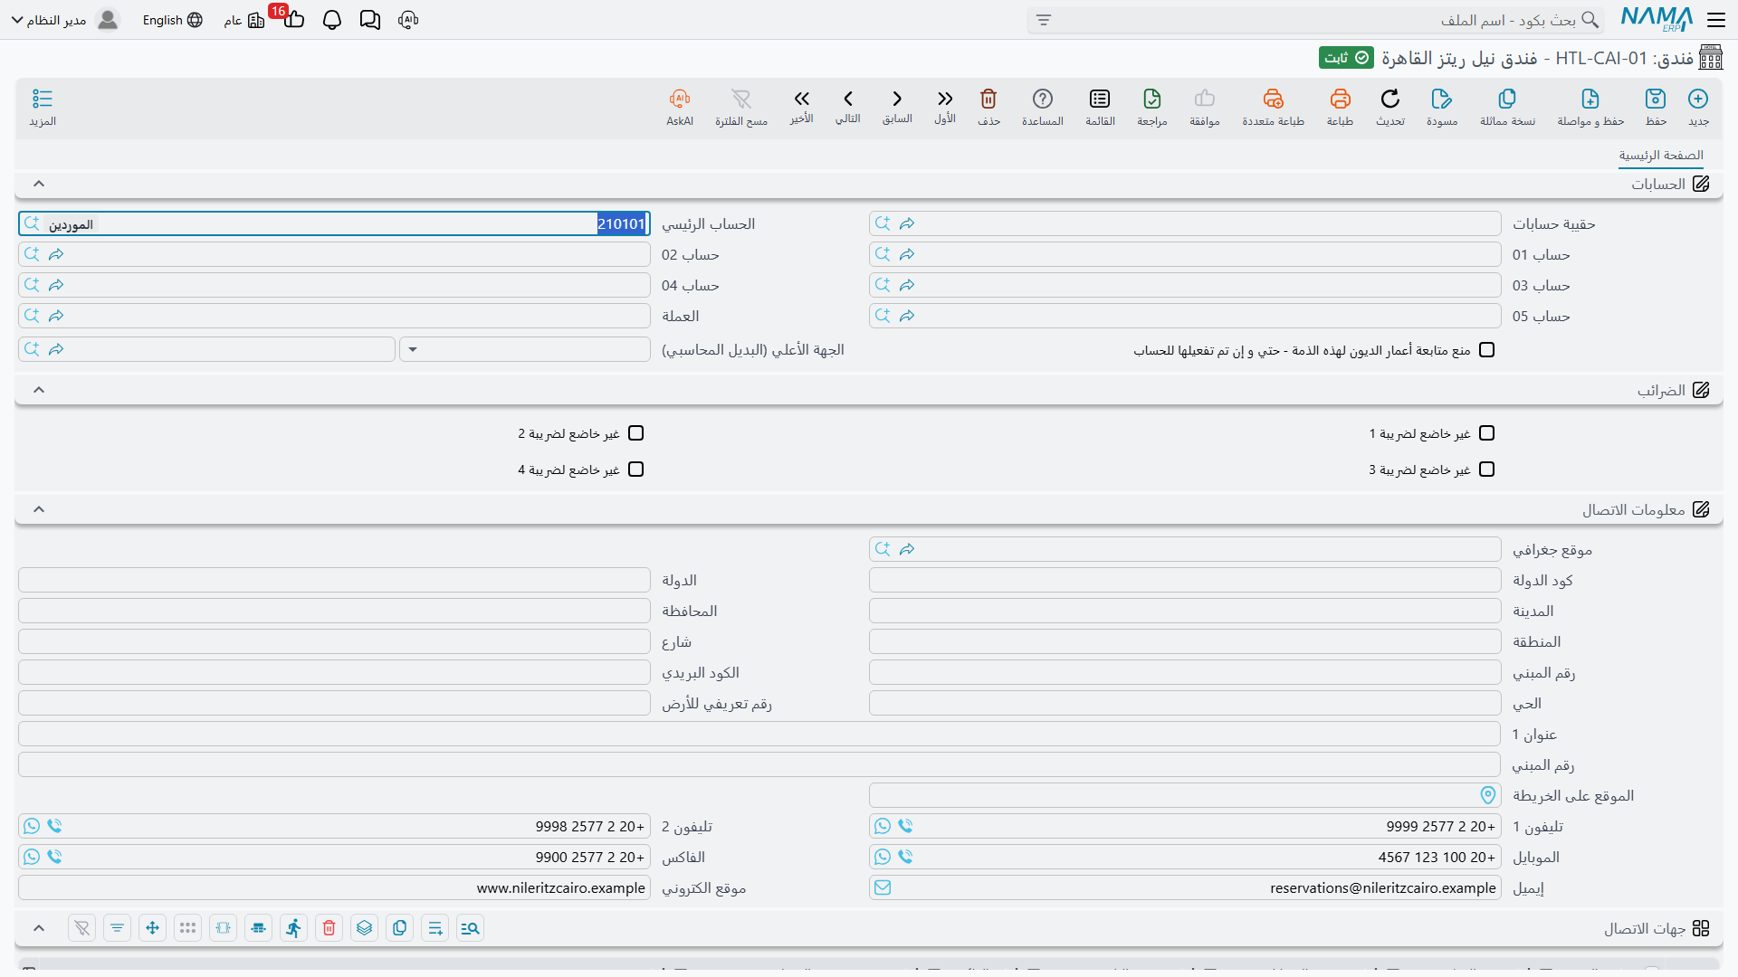This screenshot has height=977, width=1738.
Task: Click the New (جديد) toolbar icon
Action: coord(1698,99)
